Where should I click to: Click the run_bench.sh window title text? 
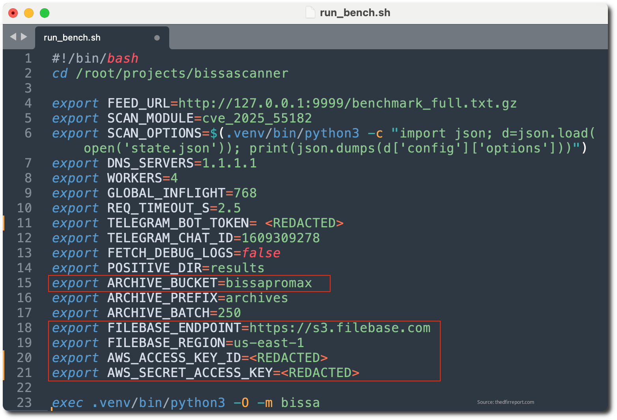(x=355, y=13)
